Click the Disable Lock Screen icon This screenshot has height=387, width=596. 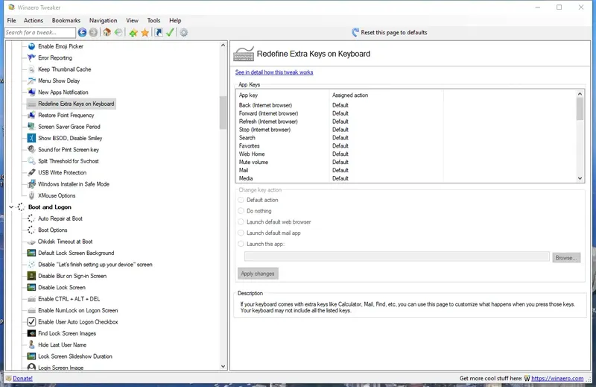(x=31, y=287)
